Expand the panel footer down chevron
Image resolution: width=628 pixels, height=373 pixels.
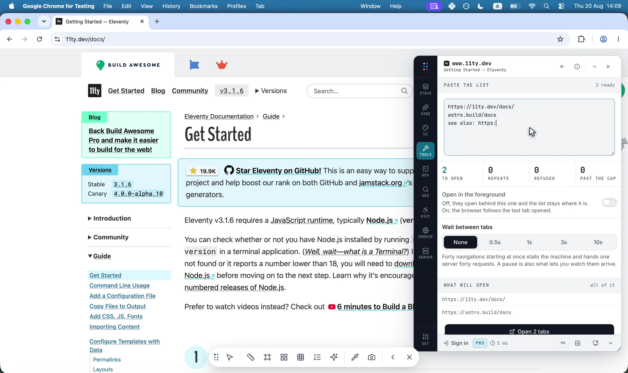coord(610,343)
